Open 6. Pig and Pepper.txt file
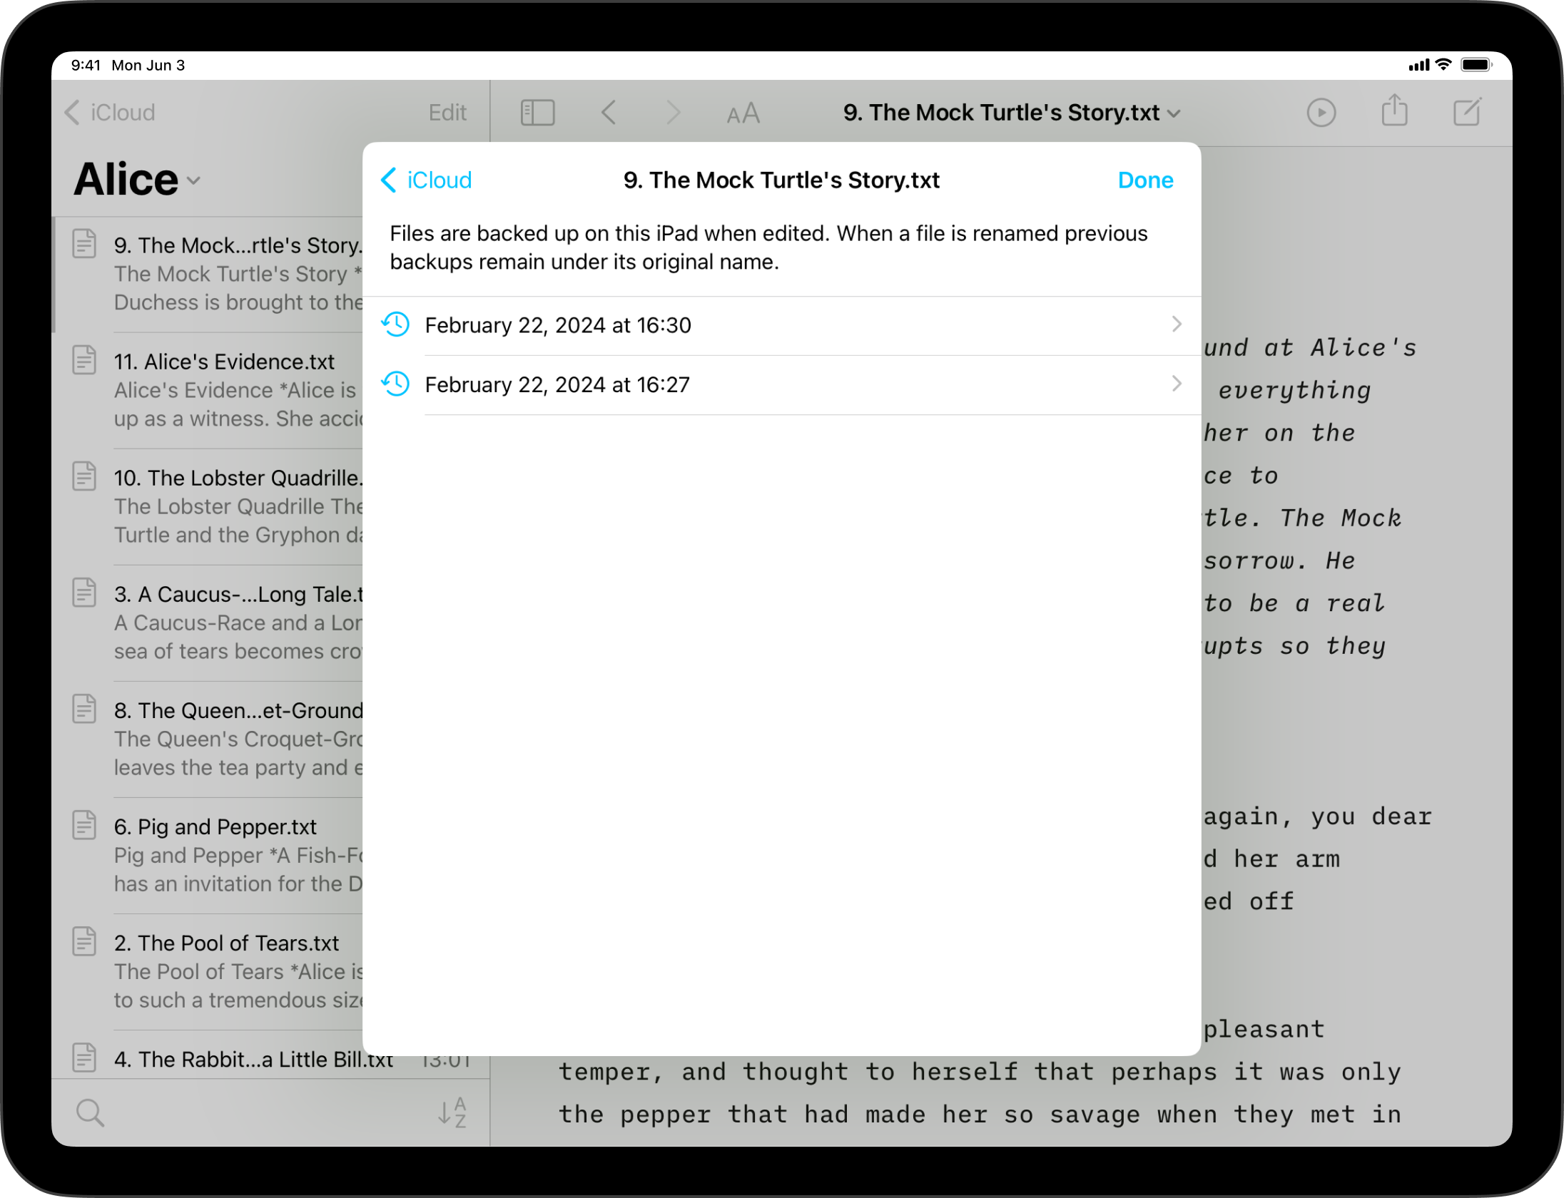This screenshot has width=1564, height=1198. [215, 827]
